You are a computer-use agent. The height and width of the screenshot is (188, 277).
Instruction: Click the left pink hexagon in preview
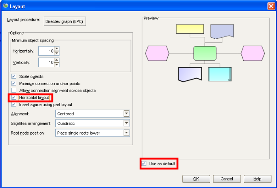pos(157,53)
